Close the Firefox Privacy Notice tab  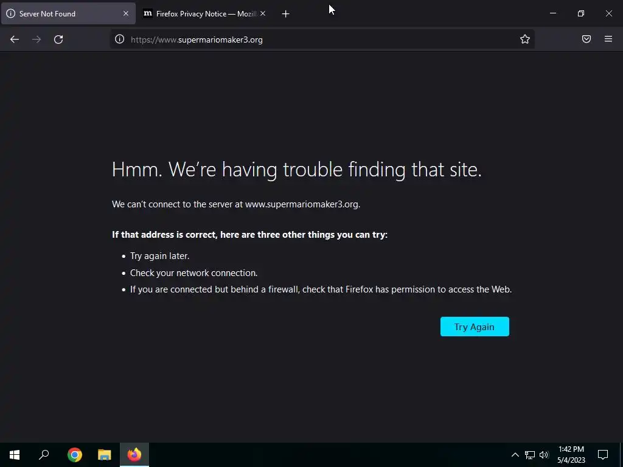coord(263,13)
